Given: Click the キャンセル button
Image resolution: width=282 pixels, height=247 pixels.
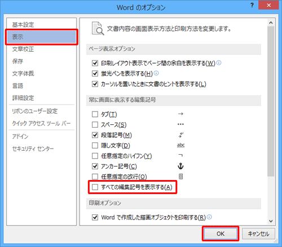Looking at the screenshot, I should pyautogui.click(x=258, y=233).
